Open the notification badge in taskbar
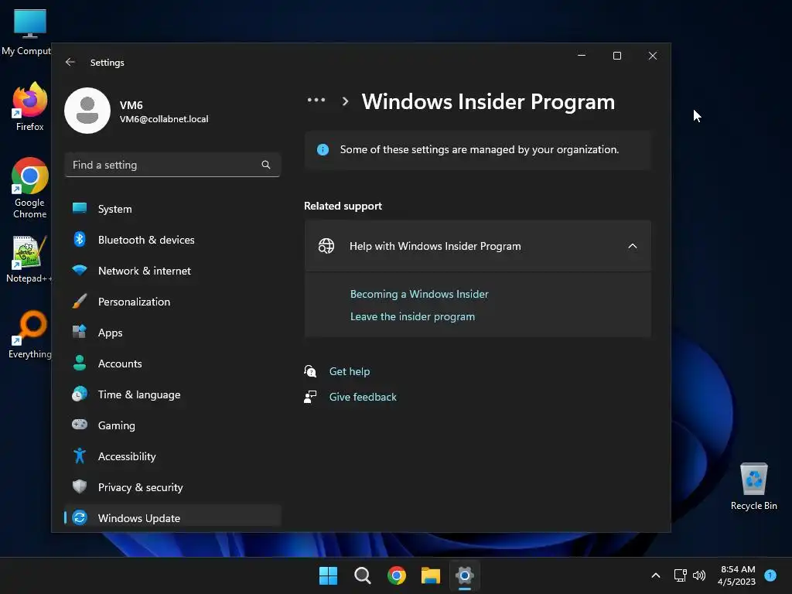Screen dimensions: 792x594 pyautogui.click(x=770, y=575)
